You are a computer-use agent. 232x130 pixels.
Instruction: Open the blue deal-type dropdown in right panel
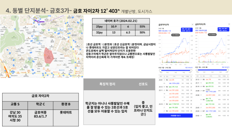[x=223, y=29]
